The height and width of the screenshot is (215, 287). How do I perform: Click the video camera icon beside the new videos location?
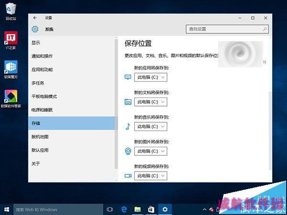point(128,176)
